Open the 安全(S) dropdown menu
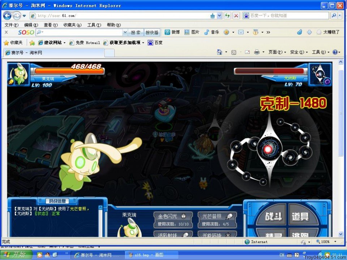This screenshot has height=260, width=347. 299,52
